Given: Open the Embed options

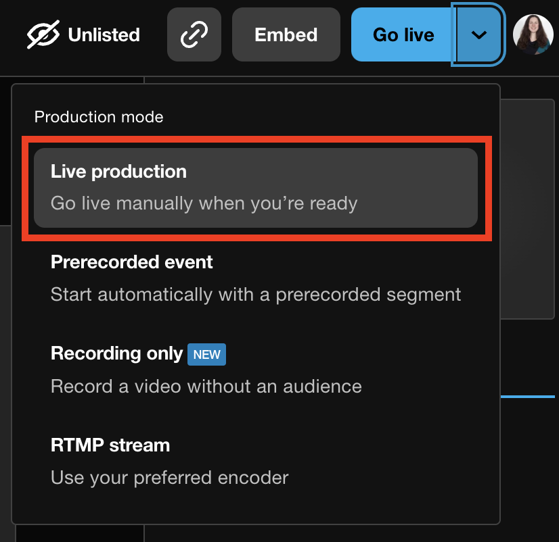Looking at the screenshot, I should click(286, 35).
